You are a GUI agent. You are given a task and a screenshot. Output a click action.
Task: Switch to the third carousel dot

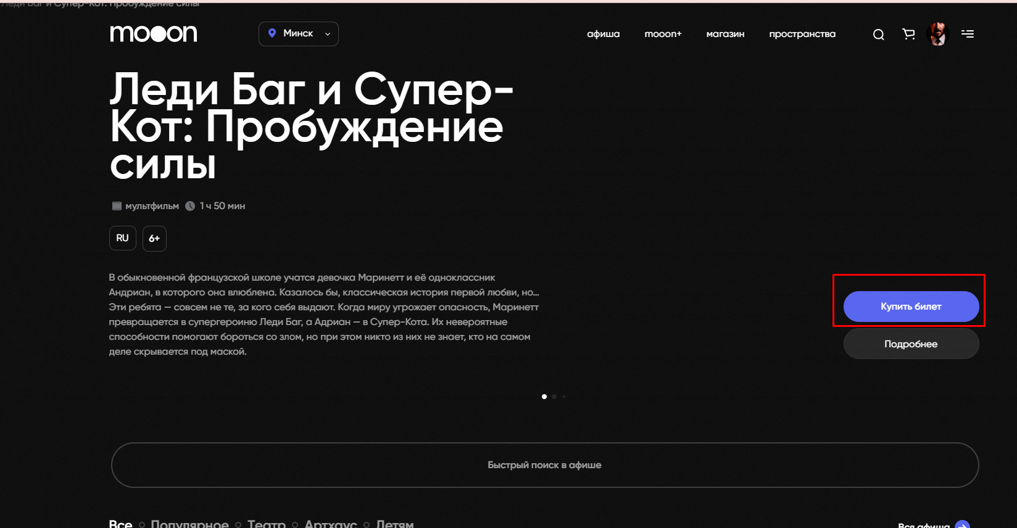563,397
